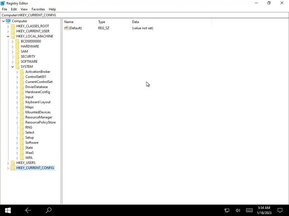The height and width of the screenshot is (216, 289).
Task: Select the ResourceManager key
Action: click(x=39, y=117)
